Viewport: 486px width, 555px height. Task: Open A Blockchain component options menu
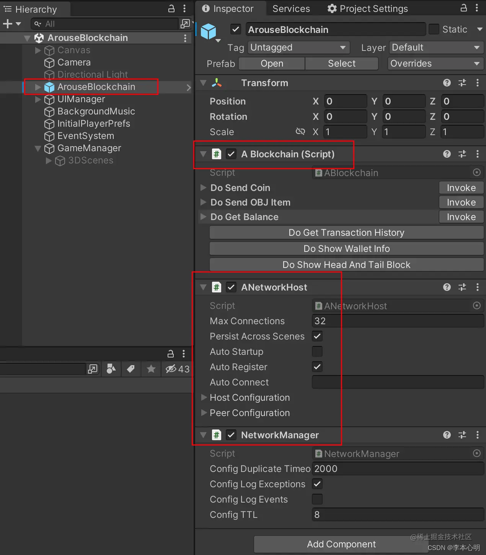[478, 154]
